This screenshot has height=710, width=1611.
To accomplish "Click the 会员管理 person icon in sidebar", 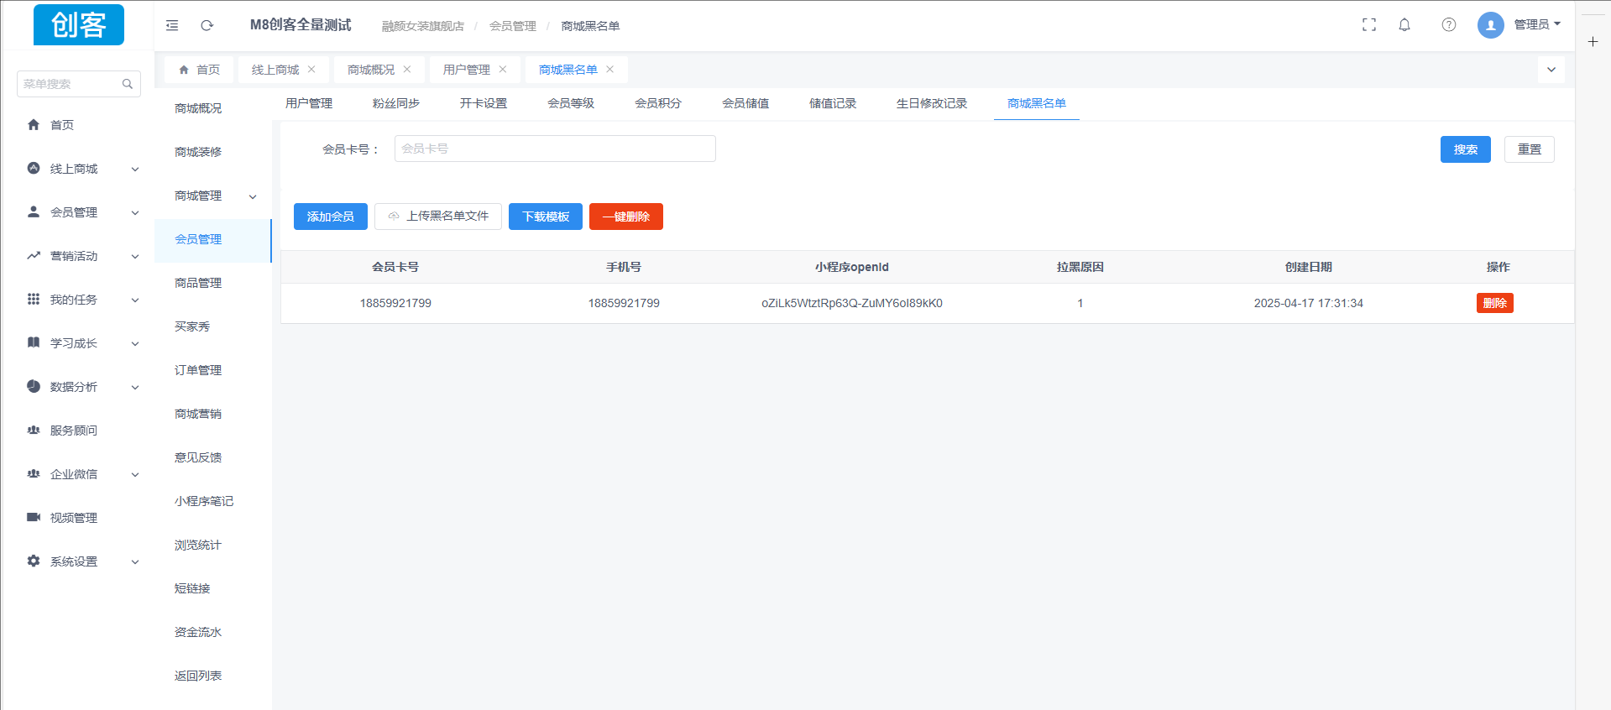I will pos(34,211).
